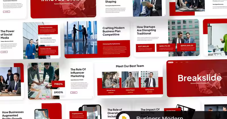This screenshot has width=227, height=119.
Task: Click the Shaping heading on the top slide
Action: pos(111,2)
